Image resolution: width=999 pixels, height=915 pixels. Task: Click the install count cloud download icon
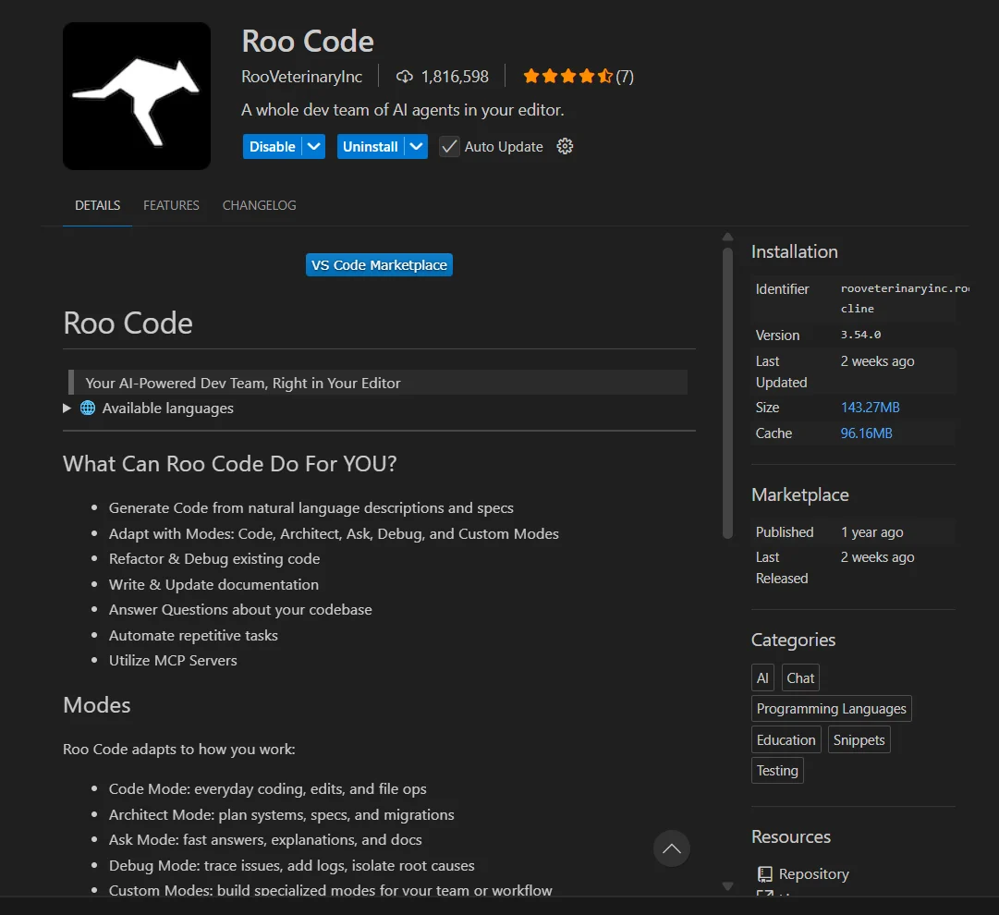pyautogui.click(x=404, y=77)
